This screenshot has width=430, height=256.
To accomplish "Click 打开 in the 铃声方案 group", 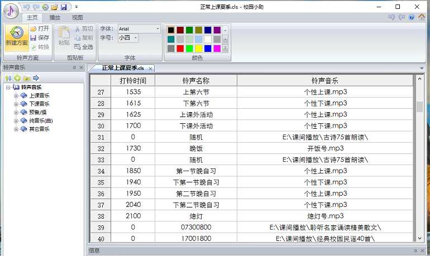I will click(40, 28).
